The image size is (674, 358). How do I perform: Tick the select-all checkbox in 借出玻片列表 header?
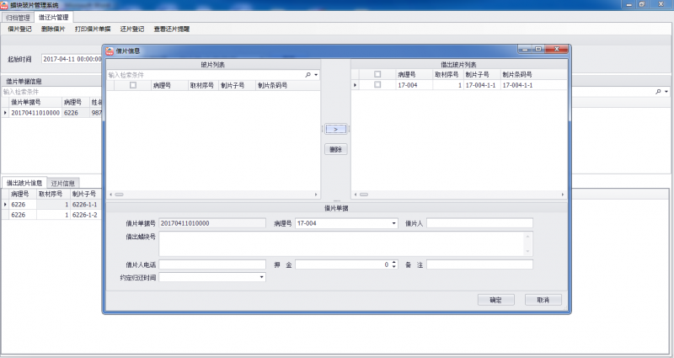pyautogui.click(x=377, y=75)
